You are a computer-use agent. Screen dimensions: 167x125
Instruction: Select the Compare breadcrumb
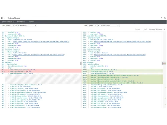pyautogui.click(x=32, y=22)
